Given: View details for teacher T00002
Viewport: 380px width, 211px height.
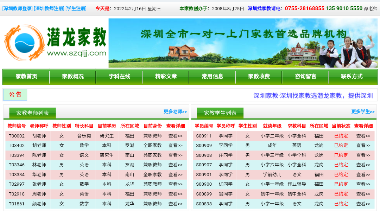Looking at the screenshot, I should point(176,136).
